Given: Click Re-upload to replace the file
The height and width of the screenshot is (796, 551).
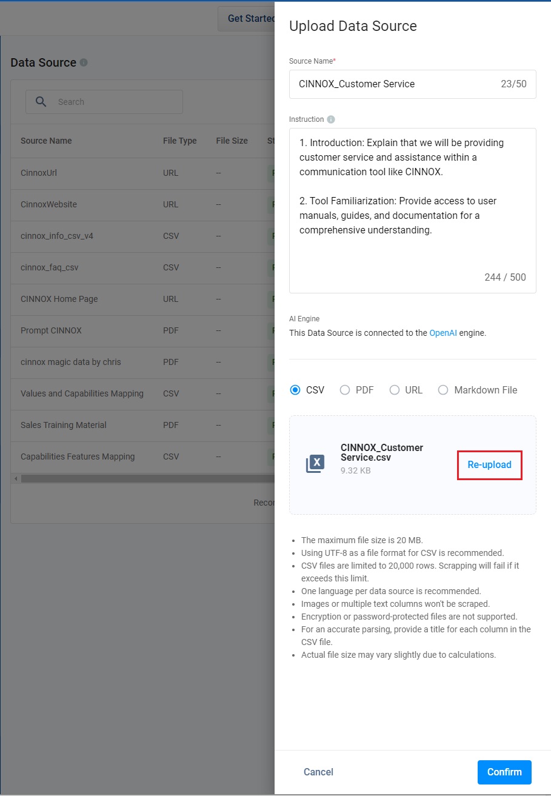Looking at the screenshot, I should (489, 465).
